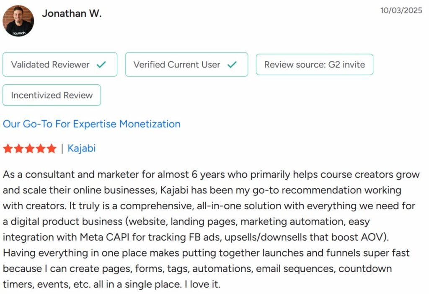Viewport: 429px width, 294px height.
Task: Click the checkmark beside Verified Current User
Action: [x=232, y=65]
